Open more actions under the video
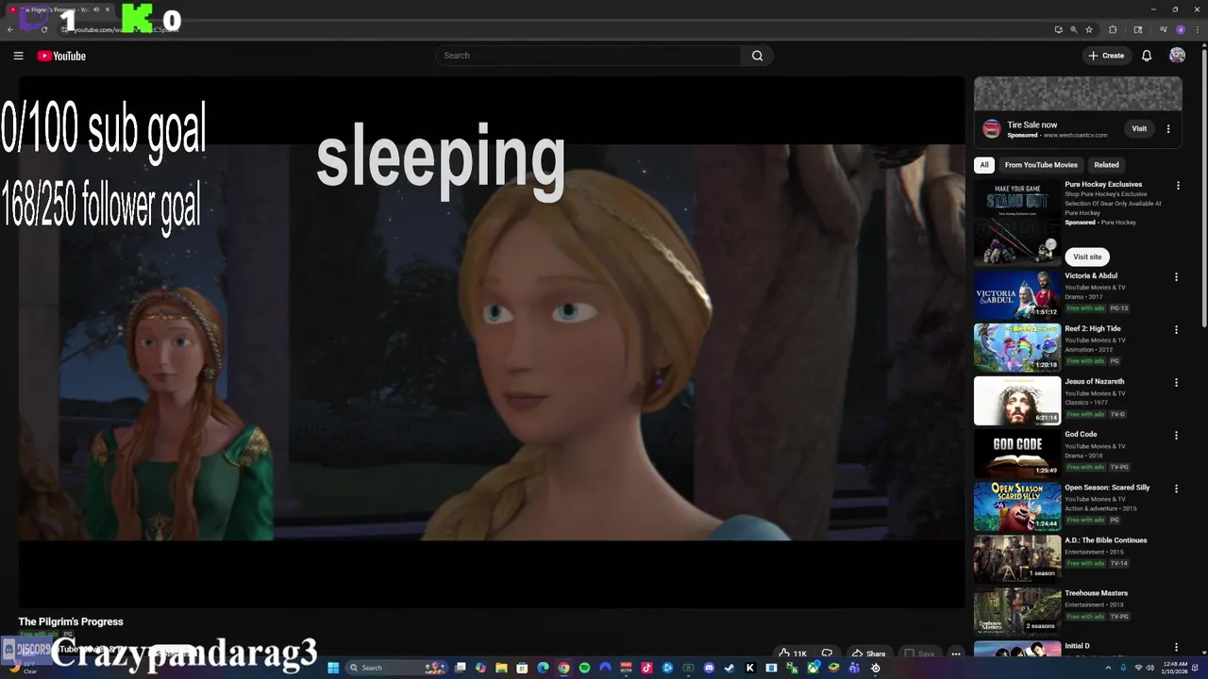The image size is (1208, 679). tap(956, 653)
